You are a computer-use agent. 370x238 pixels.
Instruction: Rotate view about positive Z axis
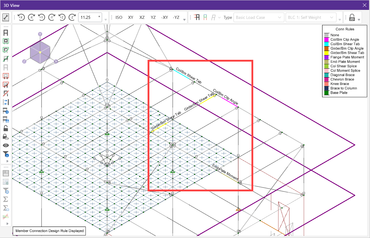pyautogui.click(x=62, y=17)
